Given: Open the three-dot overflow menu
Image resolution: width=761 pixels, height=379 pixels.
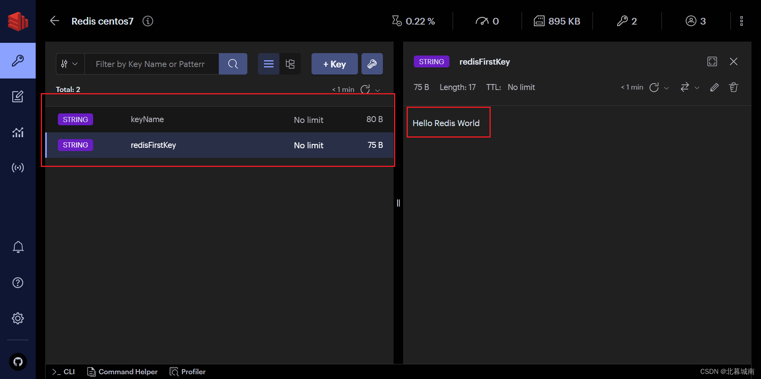Looking at the screenshot, I should [x=742, y=21].
